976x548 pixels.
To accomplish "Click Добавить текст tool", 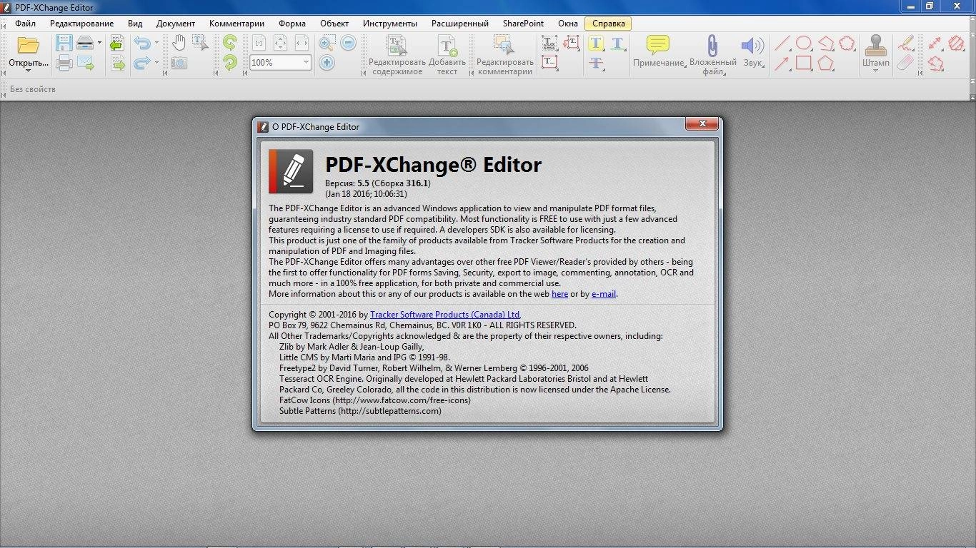I will pos(447,55).
